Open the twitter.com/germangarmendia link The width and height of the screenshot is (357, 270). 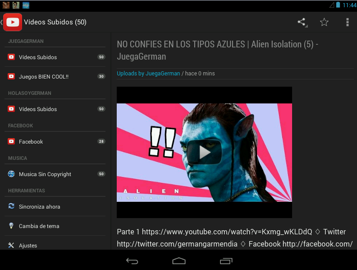pyautogui.click(x=177, y=244)
